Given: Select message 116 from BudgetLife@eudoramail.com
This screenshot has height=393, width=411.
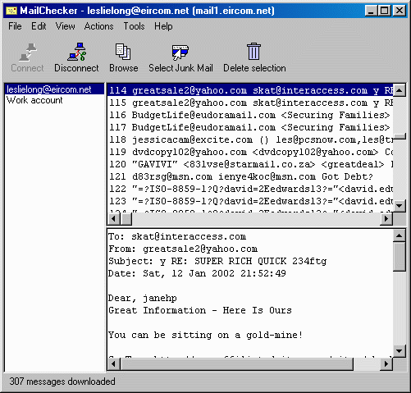Looking at the screenshot, I should pyautogui.click(x=250, y=115).
